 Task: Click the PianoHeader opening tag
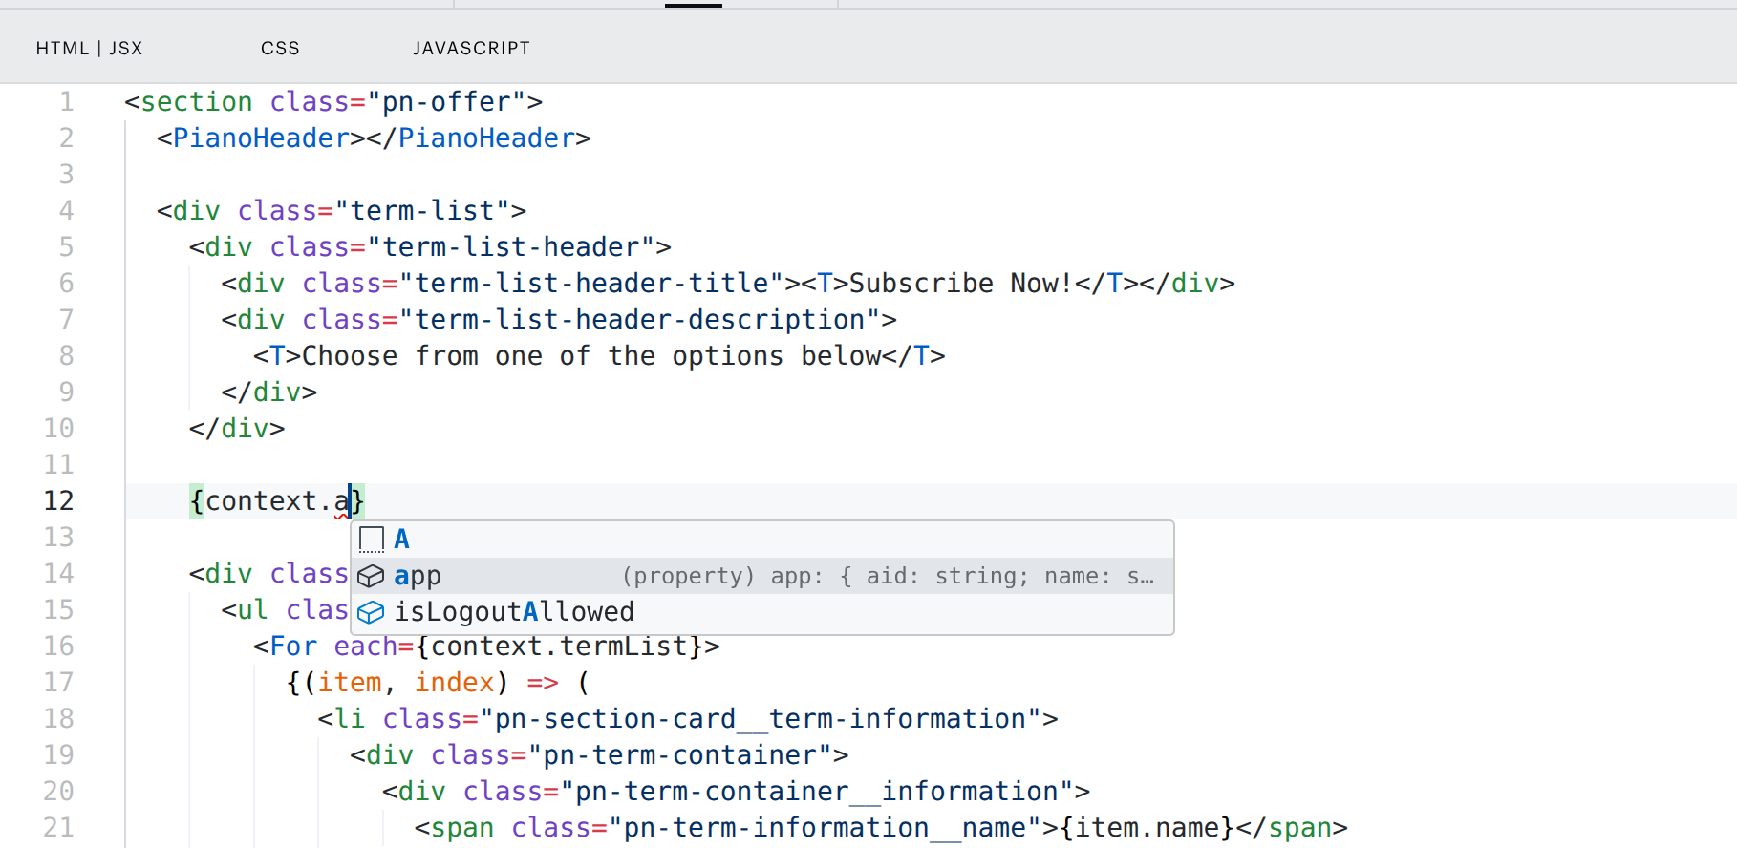[x=261, y=138]
